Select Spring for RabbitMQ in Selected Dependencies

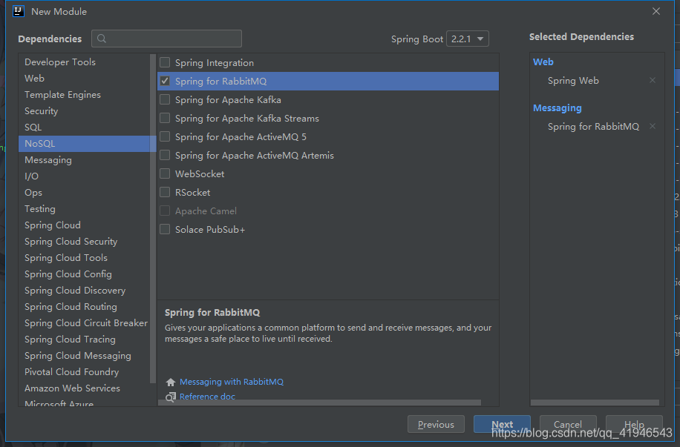[593, 127]
